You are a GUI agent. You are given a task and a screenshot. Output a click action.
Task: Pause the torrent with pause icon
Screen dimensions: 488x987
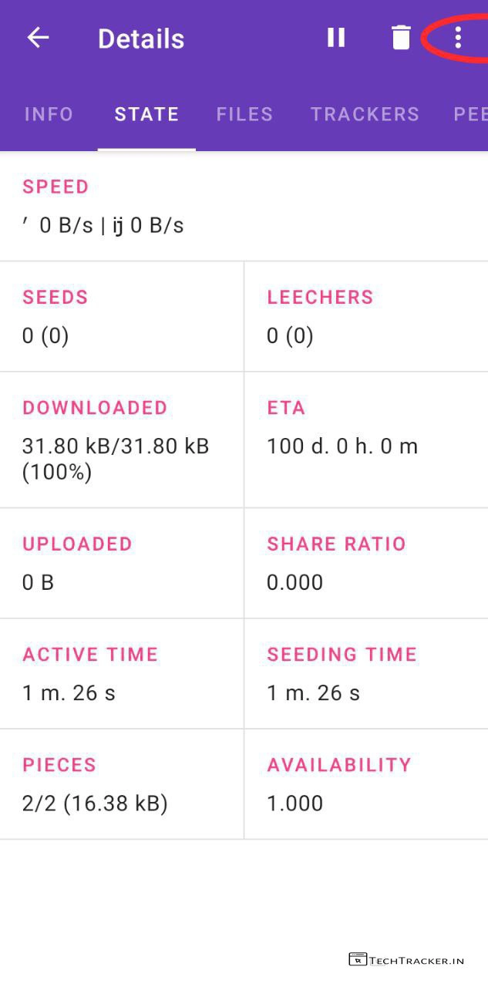point(336,38)
